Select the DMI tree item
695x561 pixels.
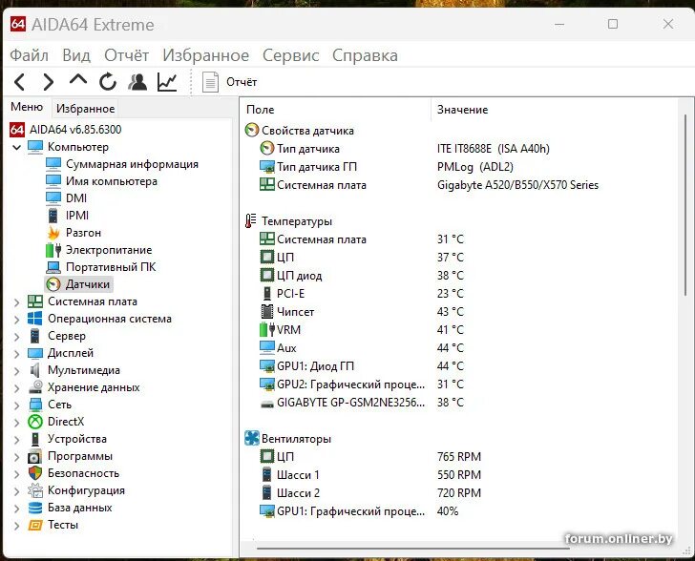[x=75, y=198]
